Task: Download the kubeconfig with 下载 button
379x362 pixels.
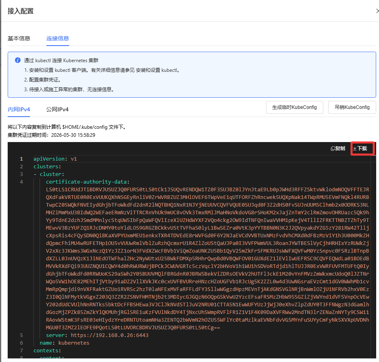Action: (x=360, y=149)
